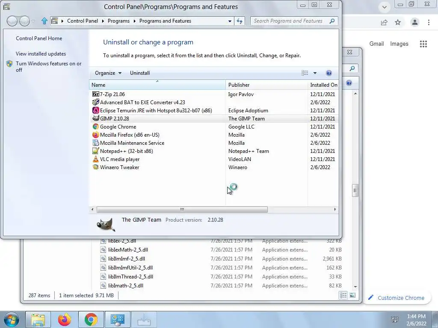
Task: Select libIlmImf-2_5.dll in Explorer
Action: (x=127, y=259)
